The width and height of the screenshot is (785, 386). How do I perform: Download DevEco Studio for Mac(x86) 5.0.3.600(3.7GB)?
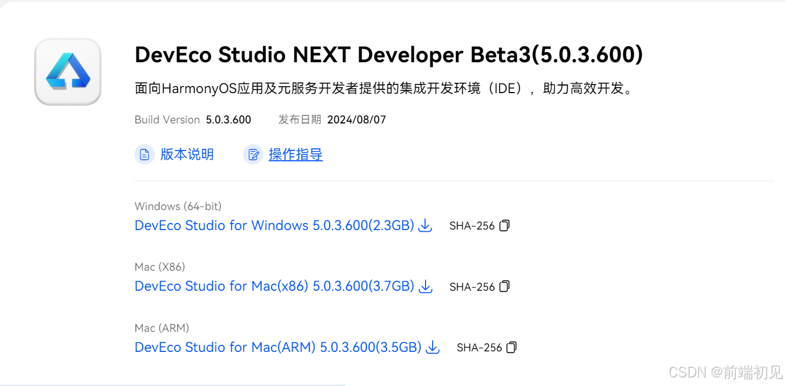coord(274,286)
